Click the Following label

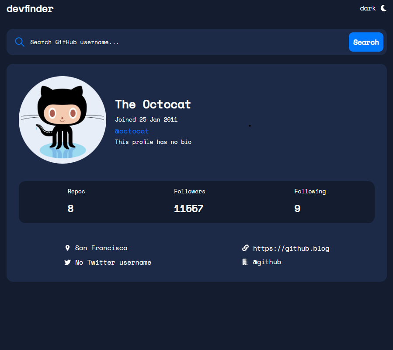tap(310, 192)
